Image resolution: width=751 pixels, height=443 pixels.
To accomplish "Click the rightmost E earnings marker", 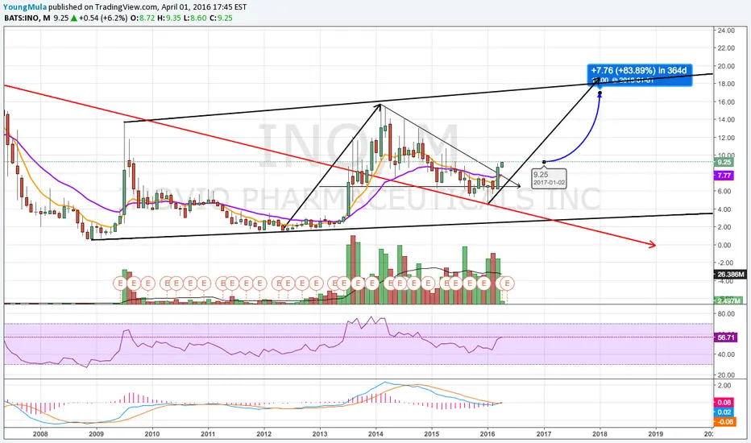I will click(507, 284).
